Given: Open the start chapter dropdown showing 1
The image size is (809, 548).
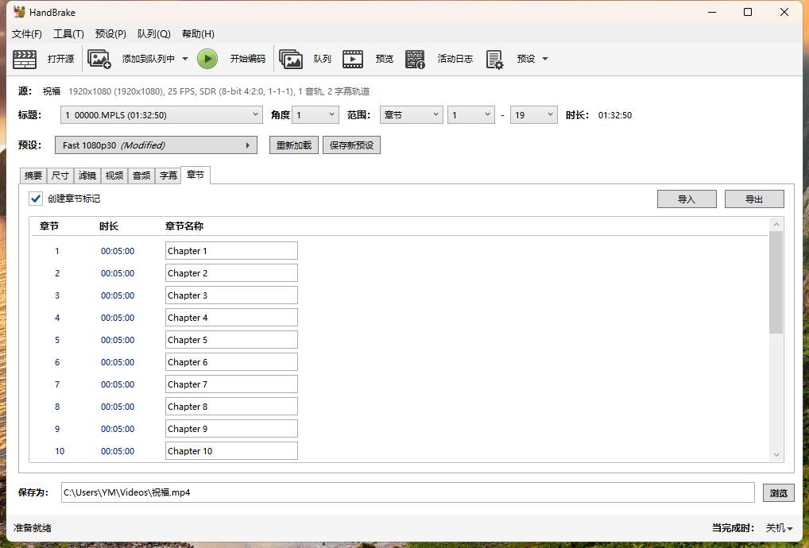Looking at the screenshot, I should click(x=471, y=115).
